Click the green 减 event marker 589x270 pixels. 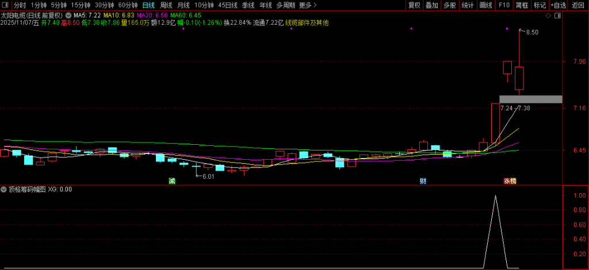point(171,181)
